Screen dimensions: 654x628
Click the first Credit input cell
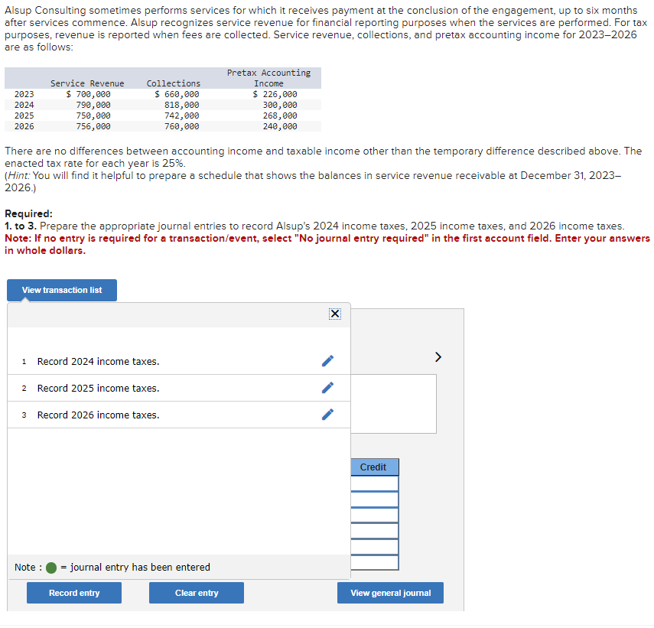pyautogui.click(x=375, y=483)
